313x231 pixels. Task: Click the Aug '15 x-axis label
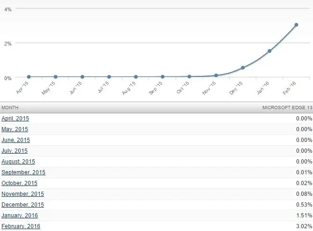(129, 88)
